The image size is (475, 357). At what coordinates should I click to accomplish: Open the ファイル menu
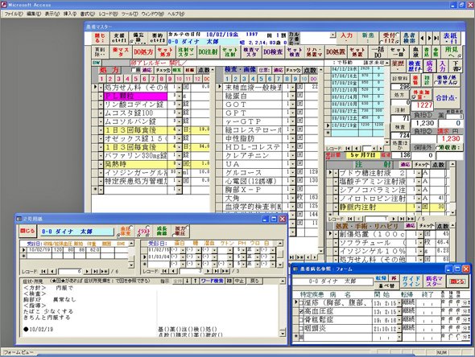pyautogui.click(x=14, y=14)
